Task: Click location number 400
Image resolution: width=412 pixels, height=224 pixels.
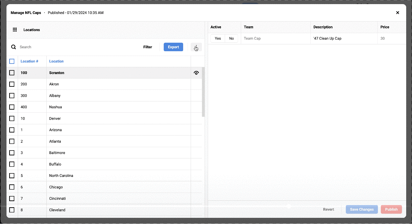Action: point(24,107)
